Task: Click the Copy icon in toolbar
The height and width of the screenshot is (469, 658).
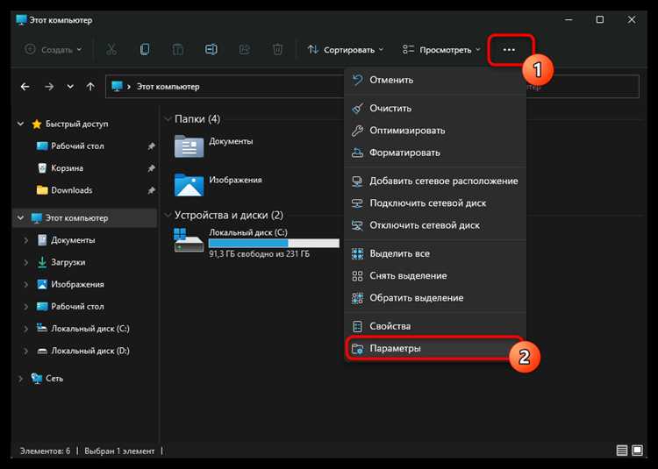Action: [145, 49]
